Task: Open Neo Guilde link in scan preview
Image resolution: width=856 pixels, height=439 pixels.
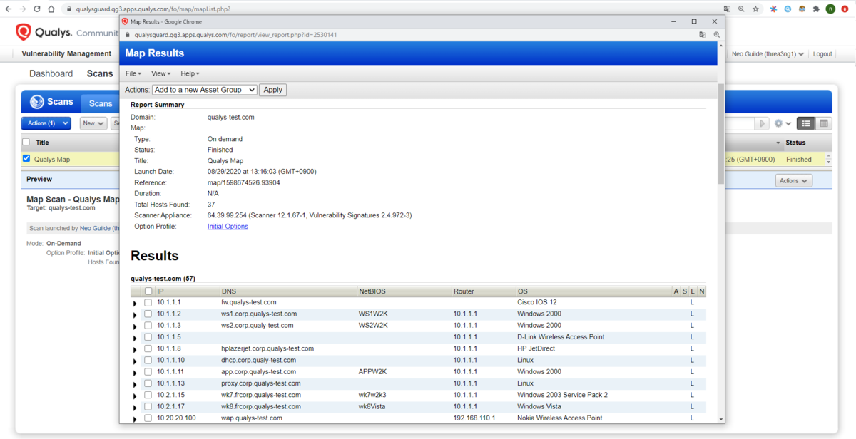Action: [x=100, y=228]
